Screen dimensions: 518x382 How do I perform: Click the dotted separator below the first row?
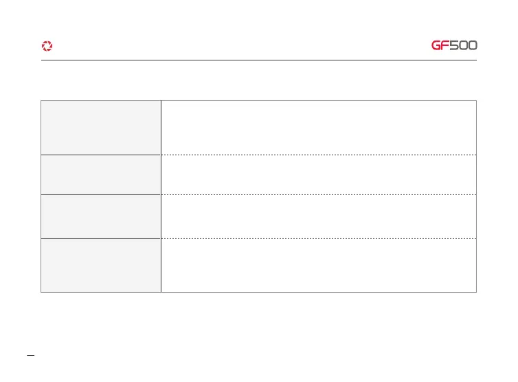319,155
